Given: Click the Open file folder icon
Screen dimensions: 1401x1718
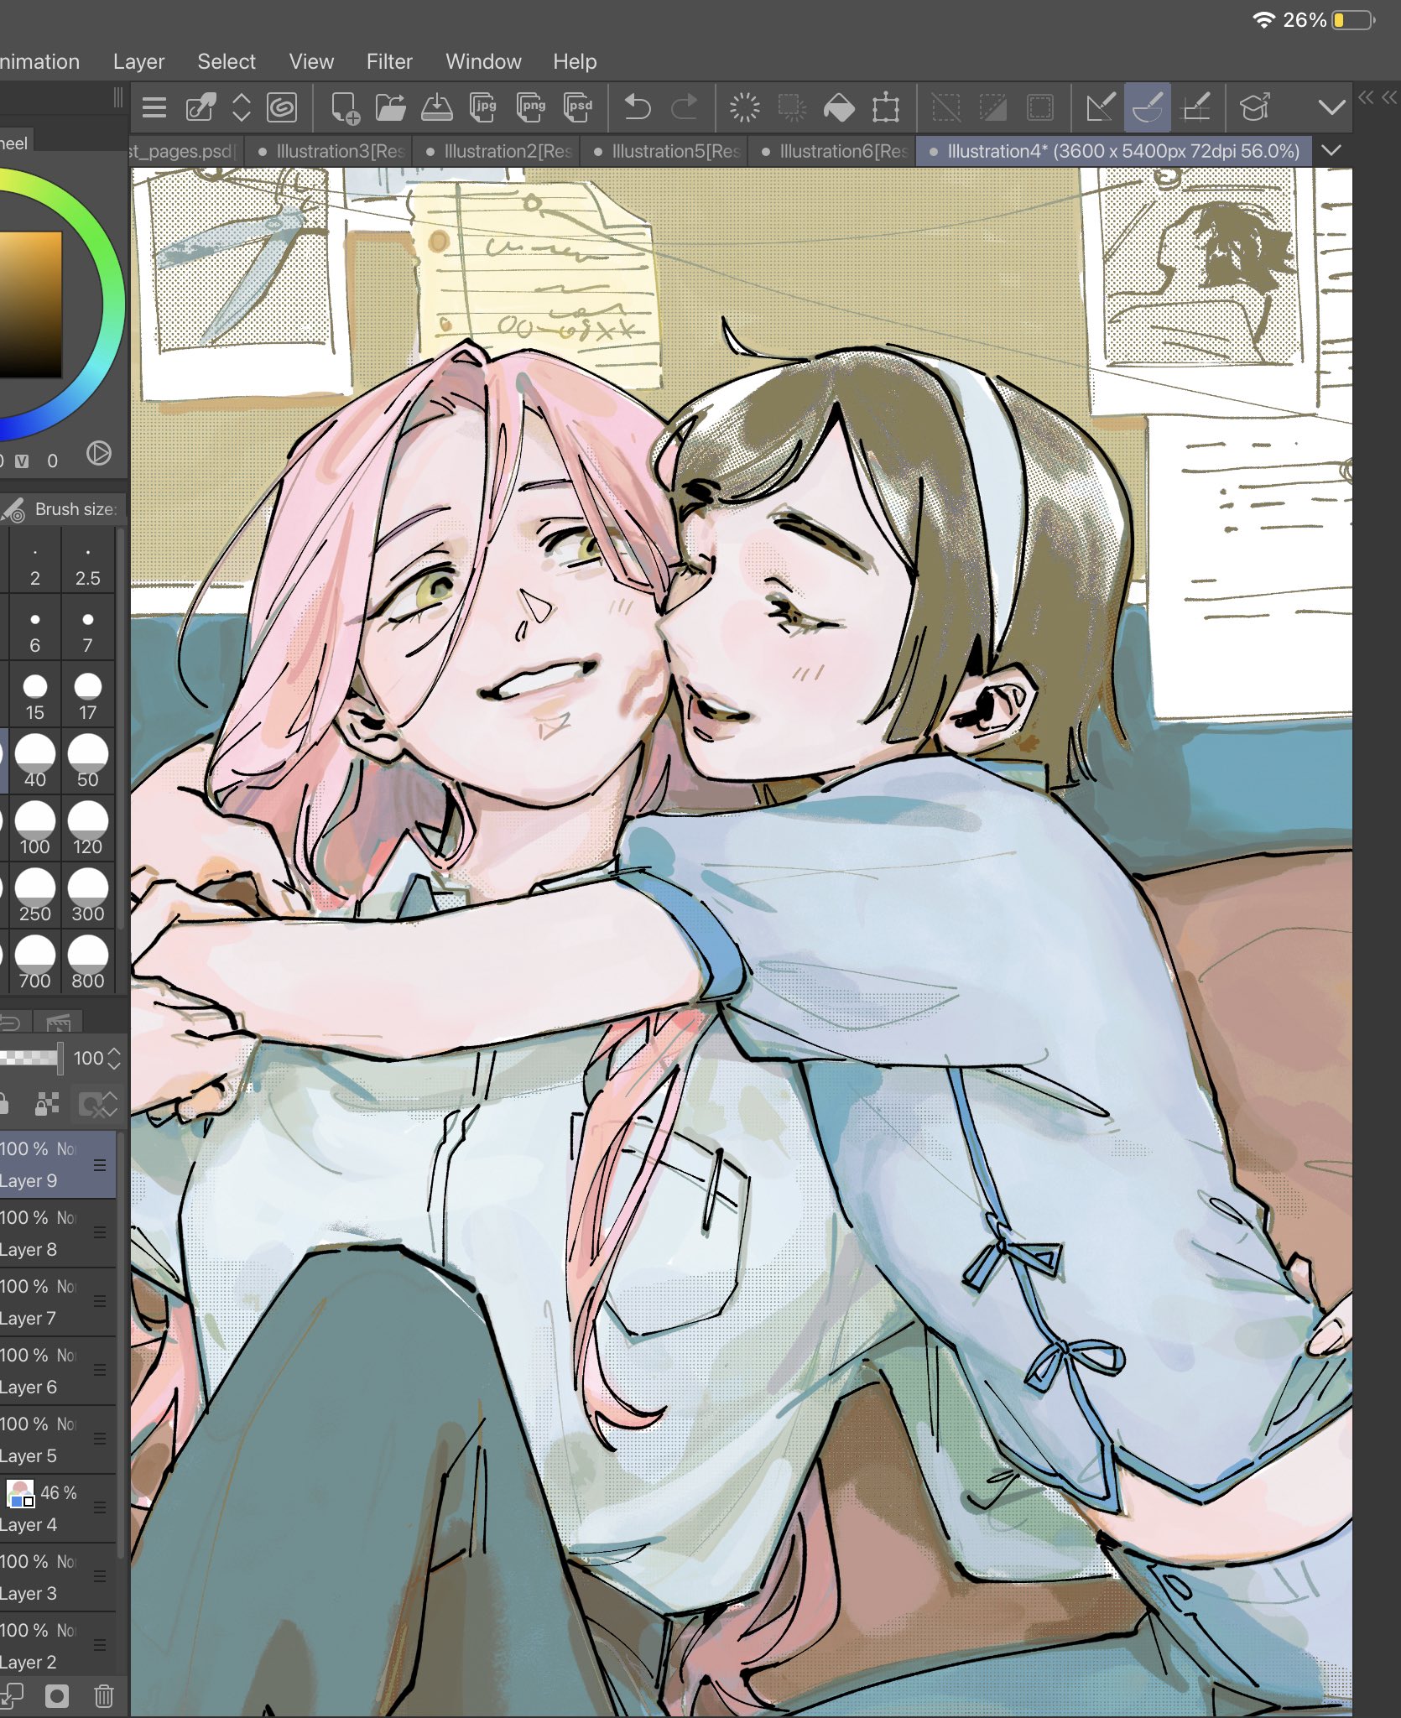Looking at the screenshot, I should coord(390,107).
